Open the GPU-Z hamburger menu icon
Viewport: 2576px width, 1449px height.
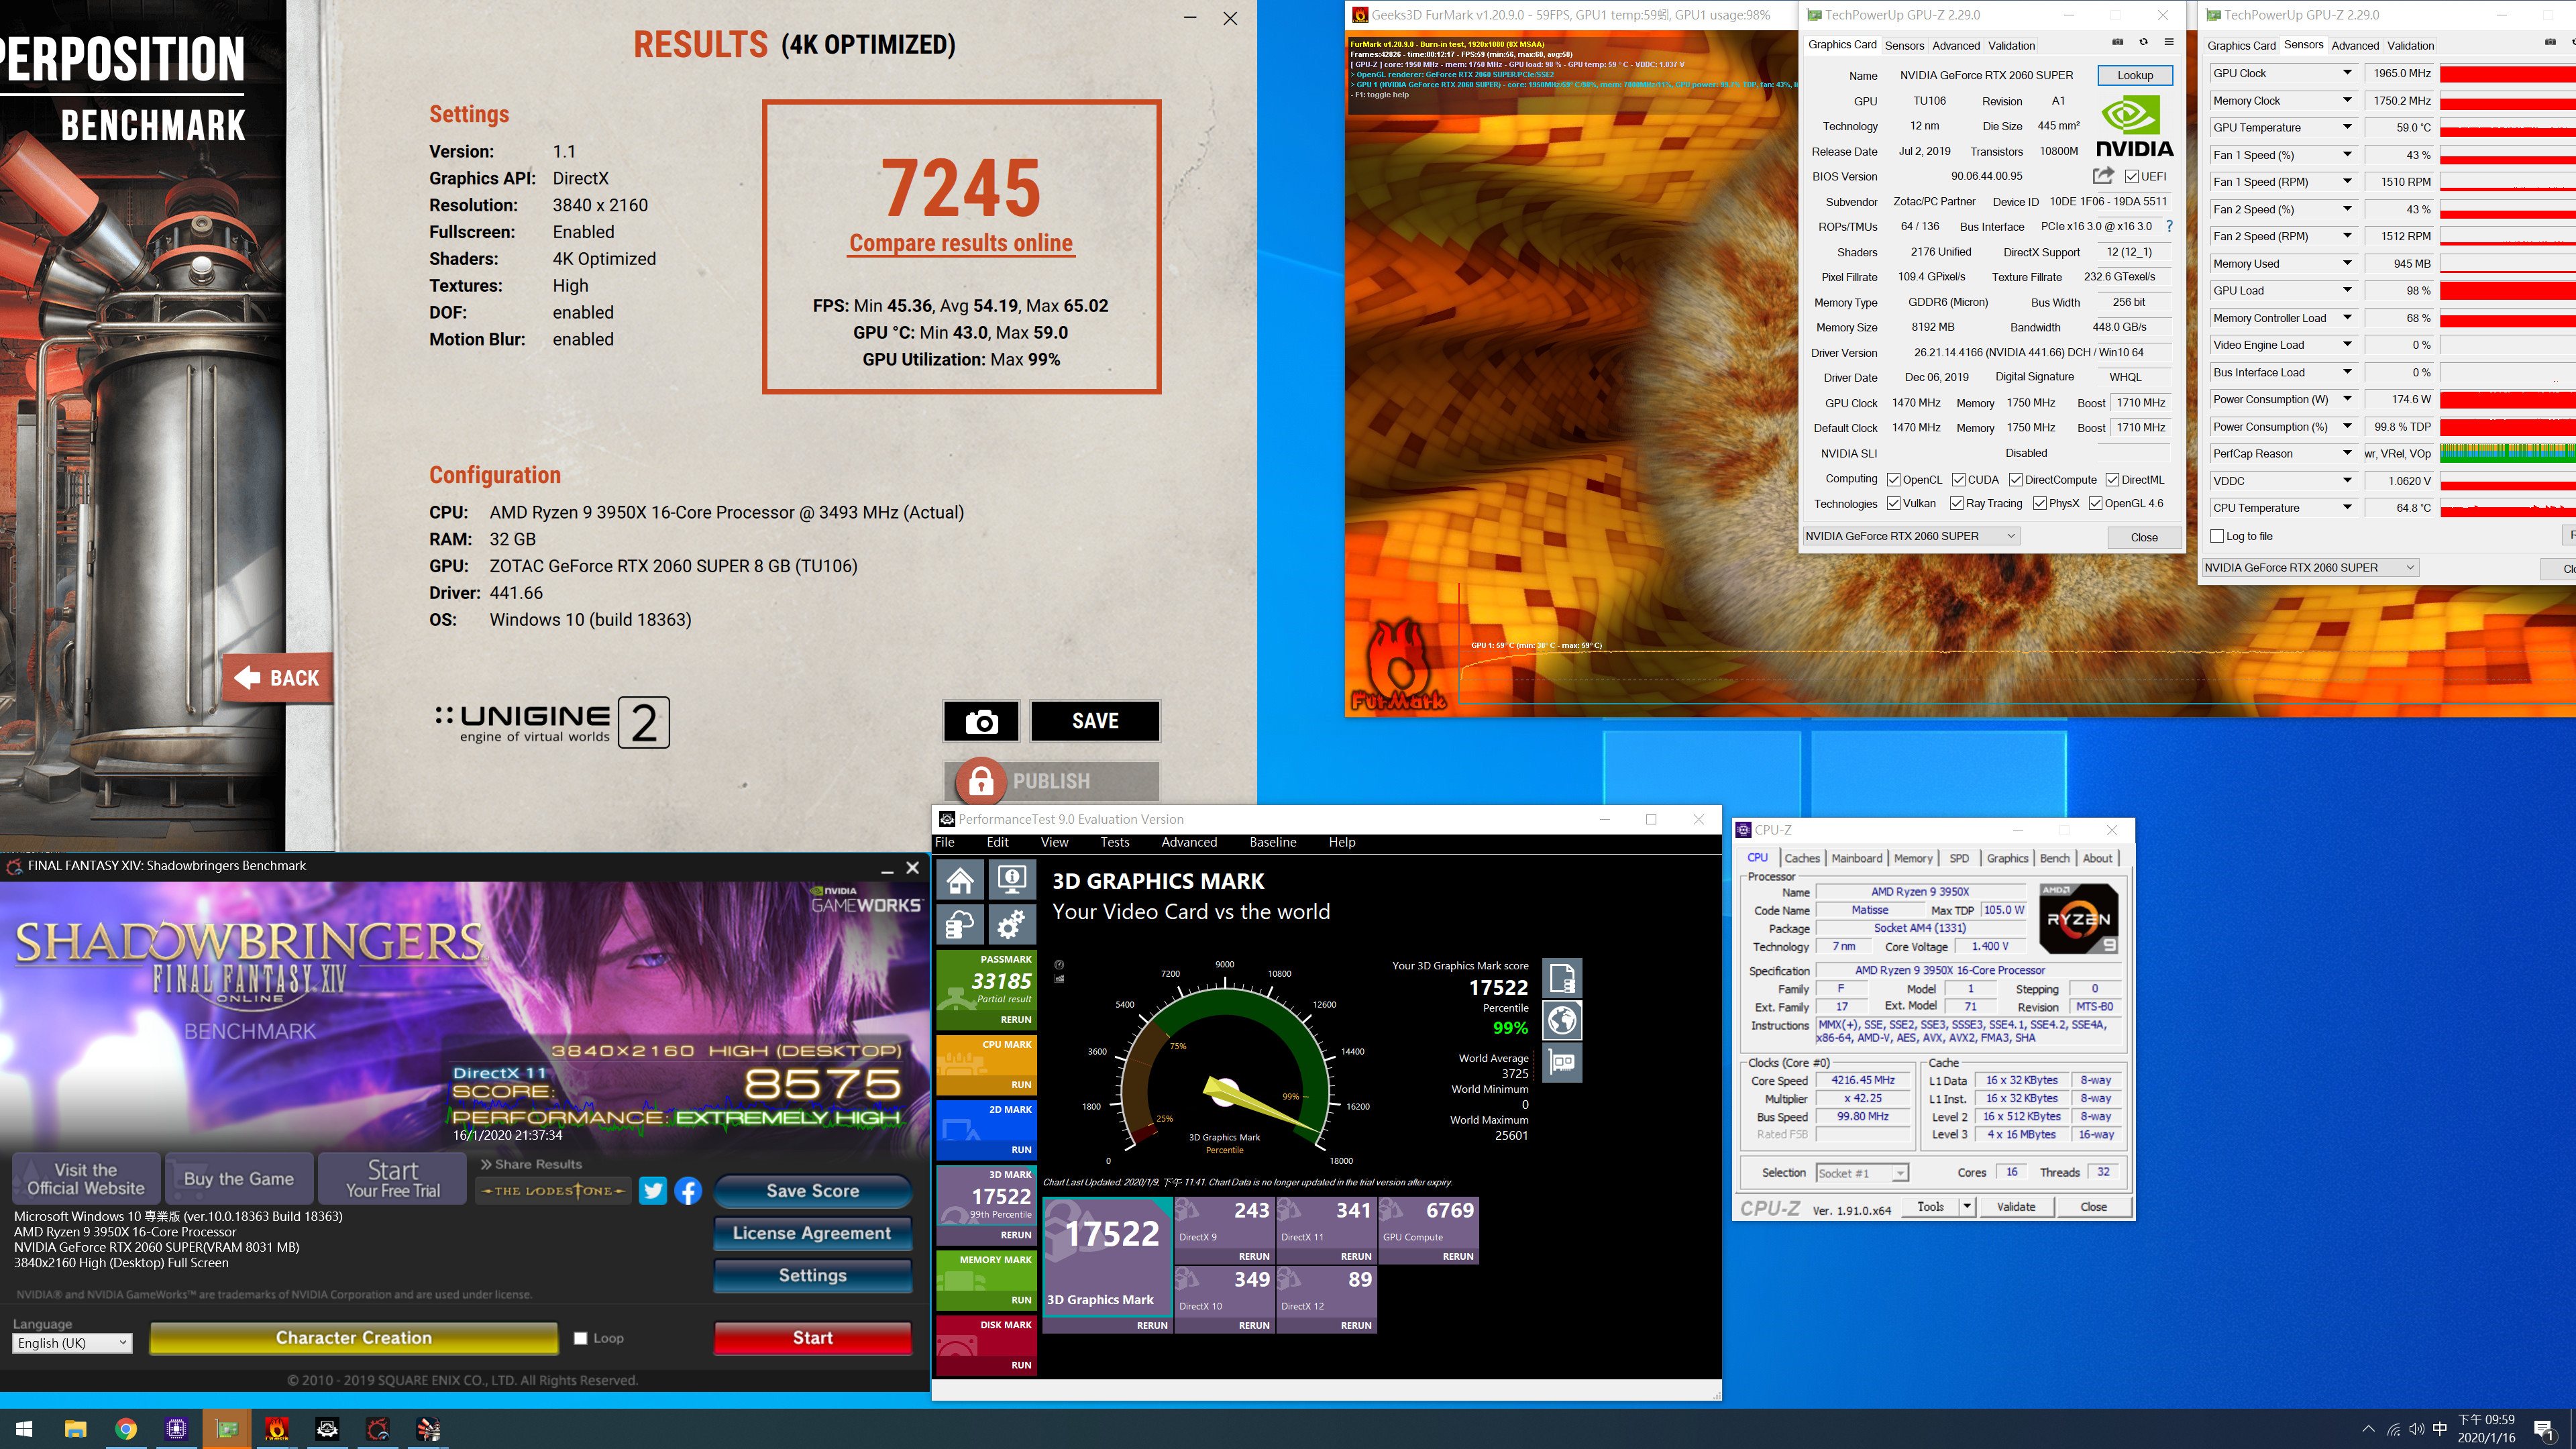pyautogui.click(x=2169, y=42)
